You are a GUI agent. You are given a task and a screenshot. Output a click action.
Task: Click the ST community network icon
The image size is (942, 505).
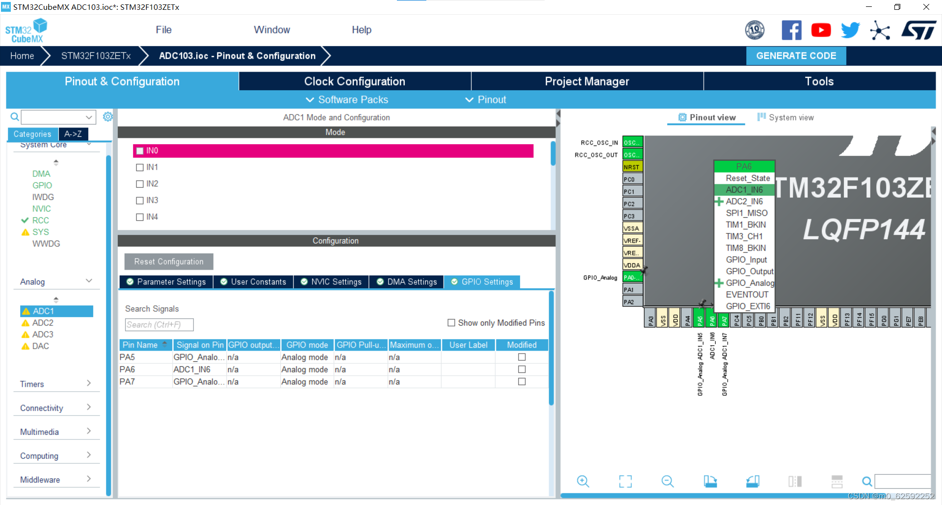point(880,31)
